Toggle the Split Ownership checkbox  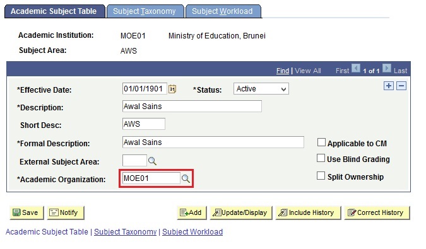click(x=321, y=176)
